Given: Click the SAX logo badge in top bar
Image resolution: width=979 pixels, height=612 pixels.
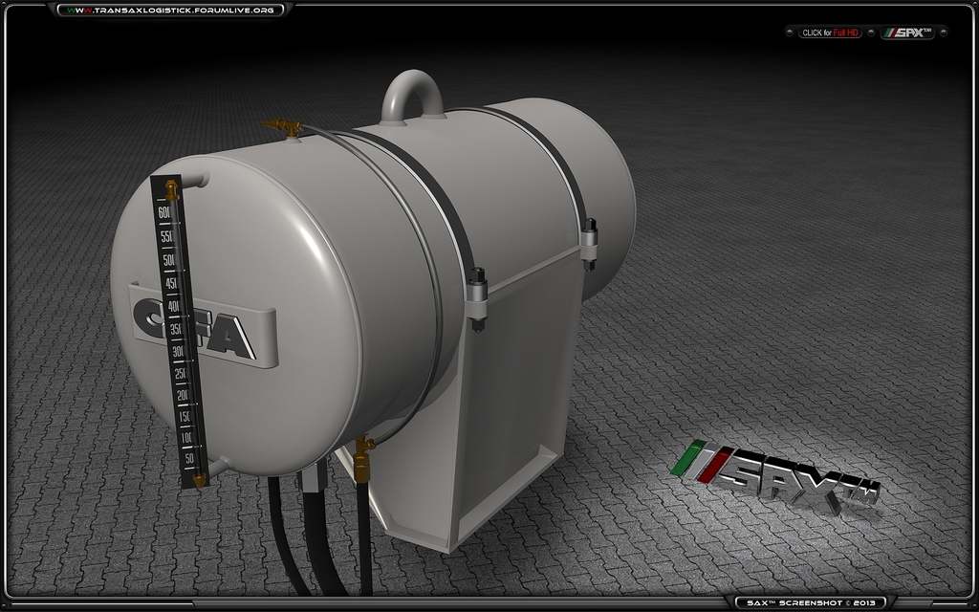Looking at the screenshot, I should (906, 33).
